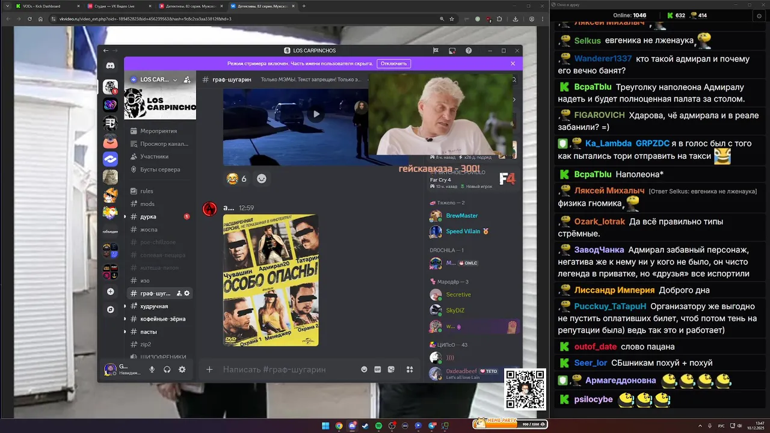Viewport: 770px width, 433px height.
Task: Select the LOS CARPINCHOS server icon with badge
Action: tap(110, 87)
